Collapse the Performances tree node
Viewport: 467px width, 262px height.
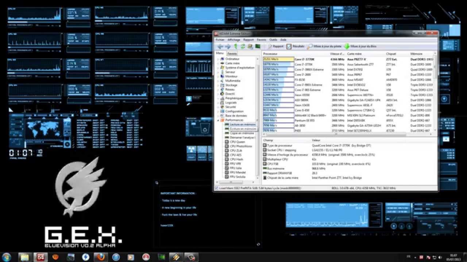point(218,120)
